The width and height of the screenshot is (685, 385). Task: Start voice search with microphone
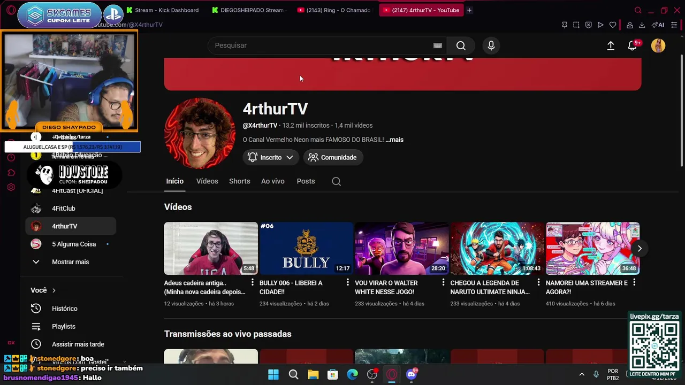click(491, 45)
